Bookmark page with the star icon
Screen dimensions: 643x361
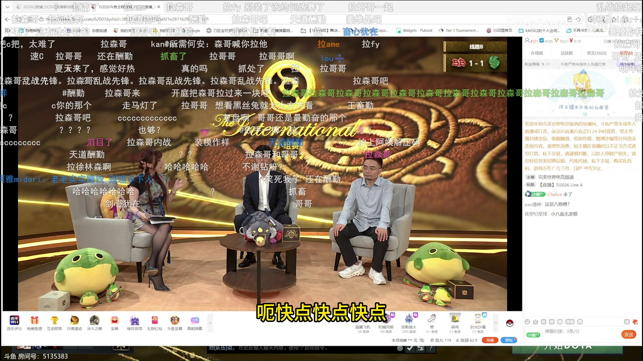(x=578, y=19)
